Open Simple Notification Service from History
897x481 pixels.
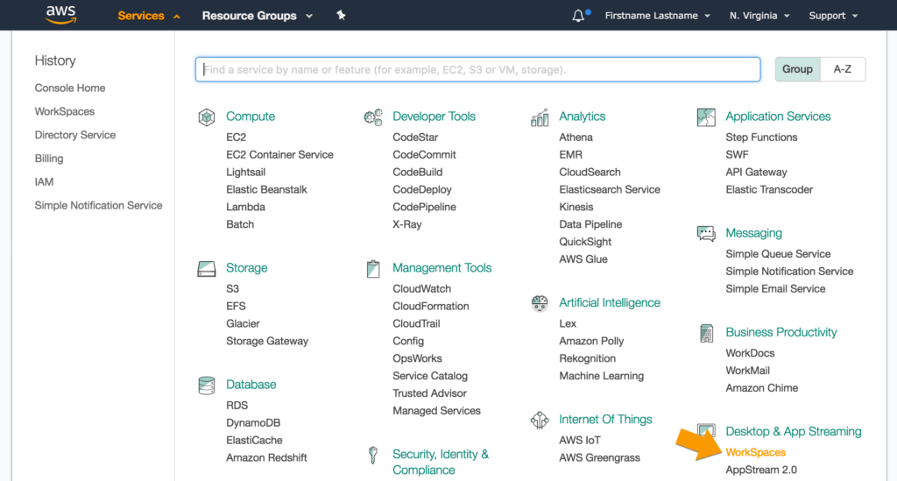click(98, 205)
